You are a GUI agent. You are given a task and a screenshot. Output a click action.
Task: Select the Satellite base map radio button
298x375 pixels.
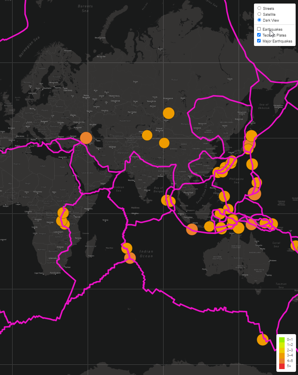(259, 14)
